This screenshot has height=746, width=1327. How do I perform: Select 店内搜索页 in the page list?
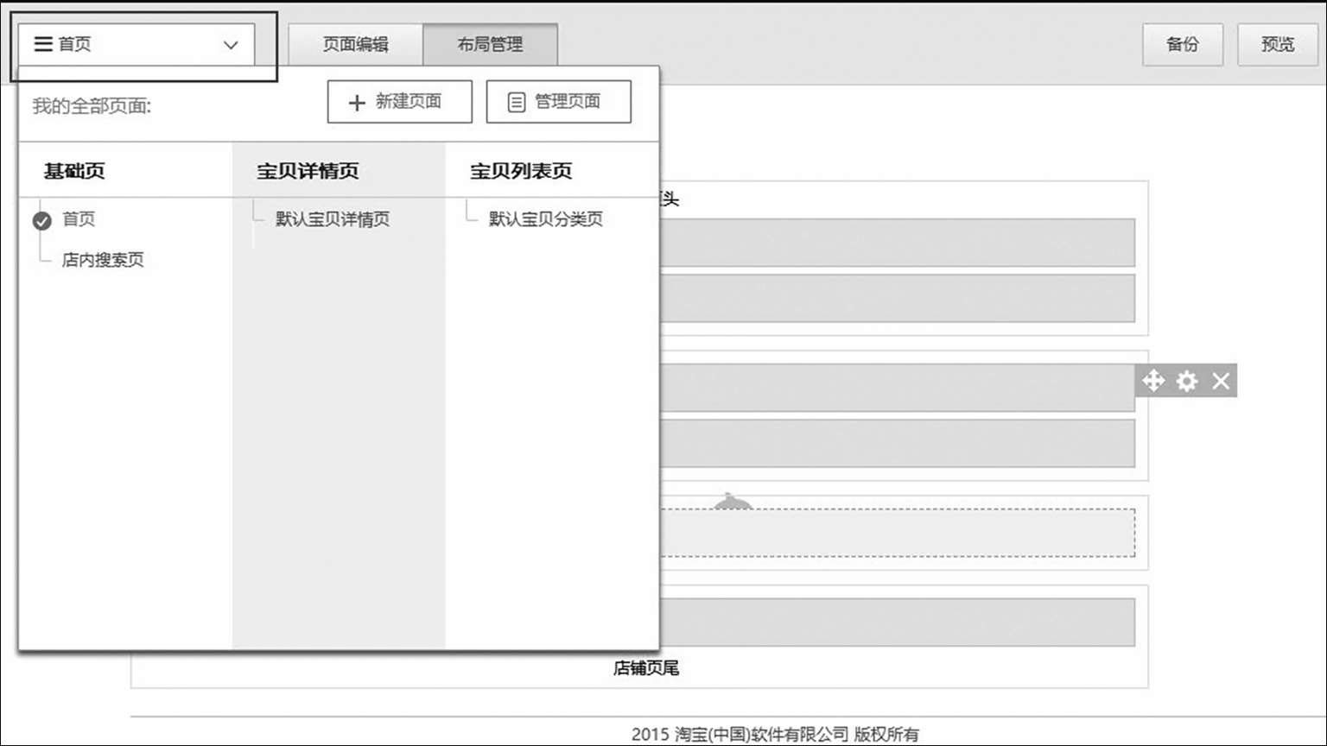pyautogui.click(x=103, y=260)
